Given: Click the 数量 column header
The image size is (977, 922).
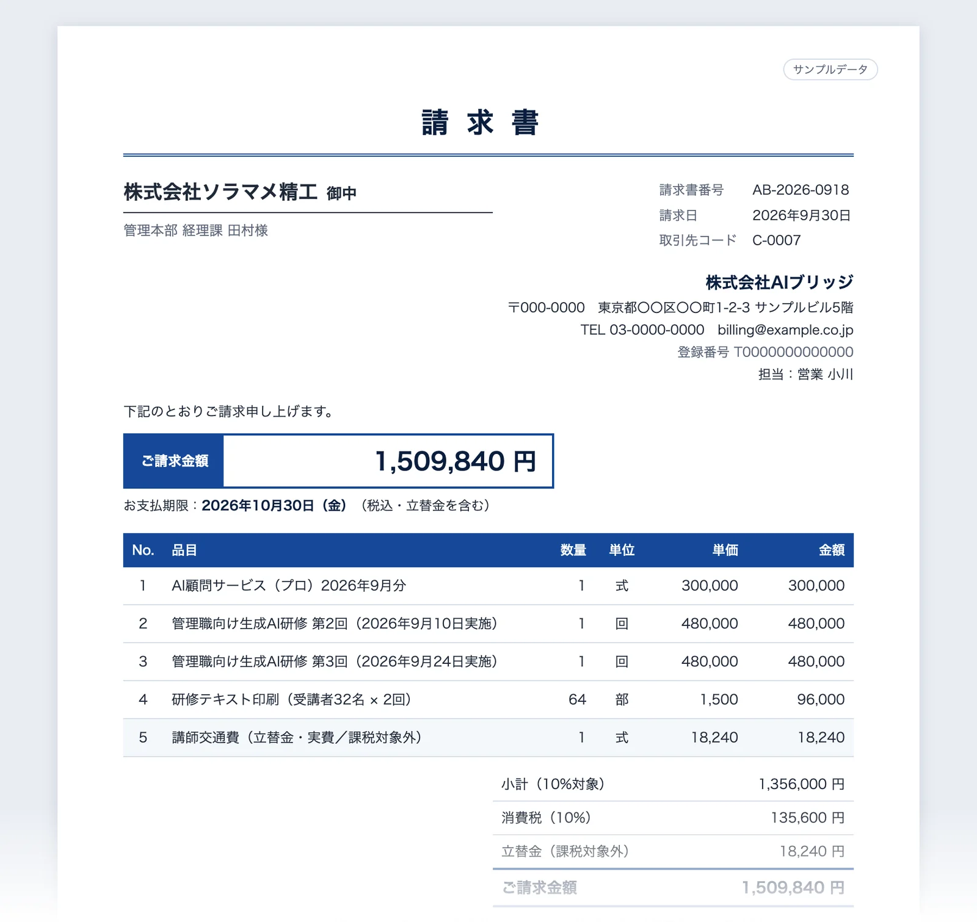Looking at the screenshot, I should click(x=573, y=550).
